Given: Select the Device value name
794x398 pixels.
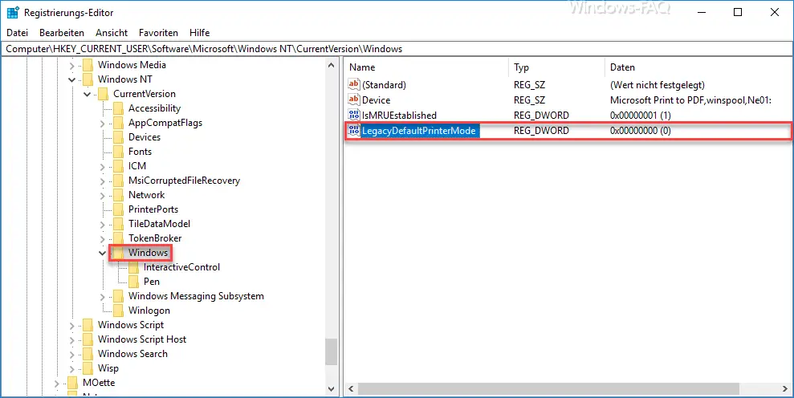Looking at the screenshot, I should [377, 100].
